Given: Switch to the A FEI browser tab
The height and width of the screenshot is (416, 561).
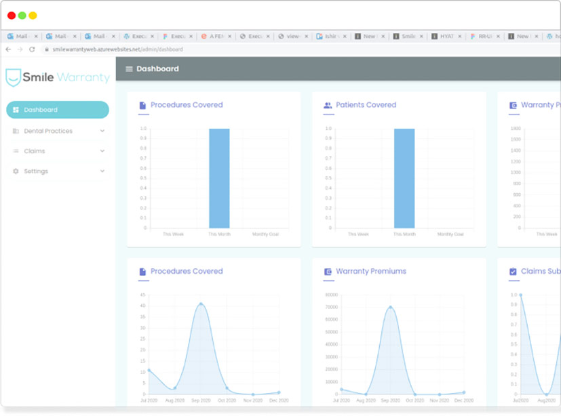Looking at the screenshot, I should pyautogui.click(x=216, y=37).
